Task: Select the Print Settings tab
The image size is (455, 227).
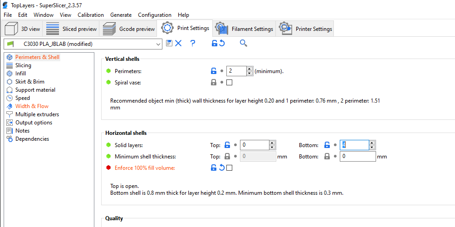Action: (x=185, y=28)
